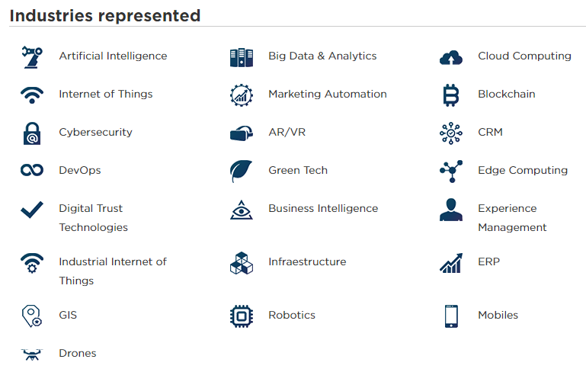The width and height of the screenshot is (586, 372).
Task: Click the Digital Trust Technologies checkmark icon
Action: (32, 210)
